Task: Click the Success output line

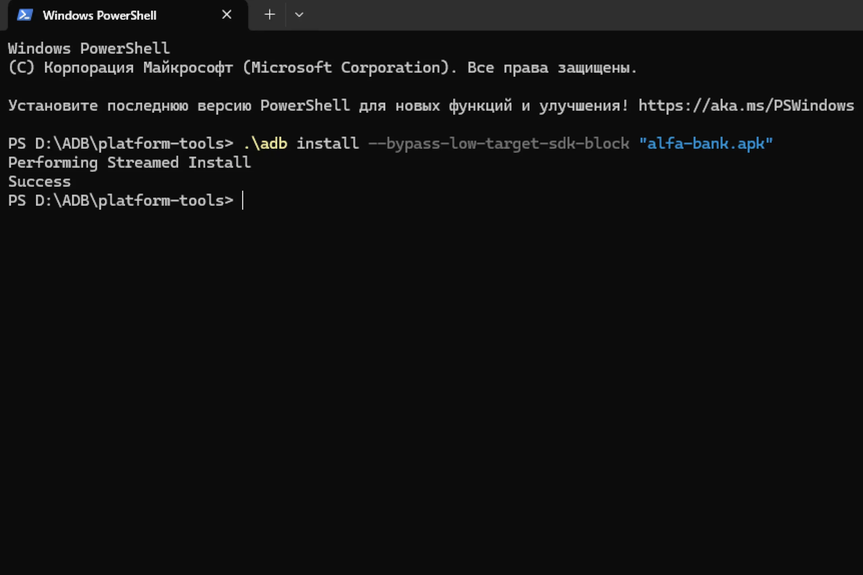Action: pos(39,182)
